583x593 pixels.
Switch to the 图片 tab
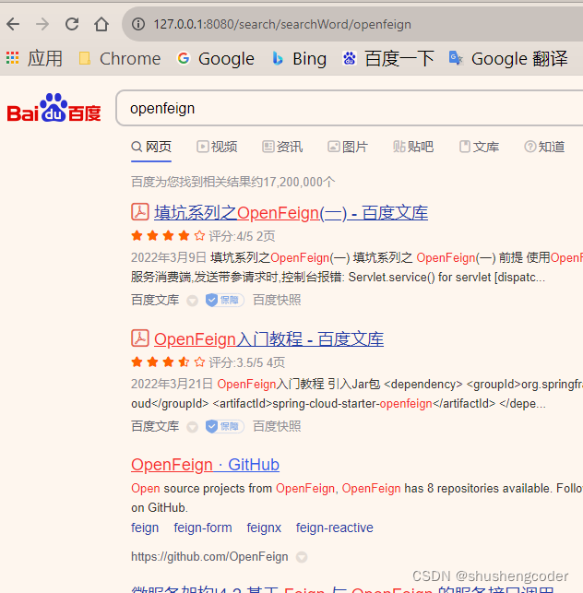pos(348,147)
